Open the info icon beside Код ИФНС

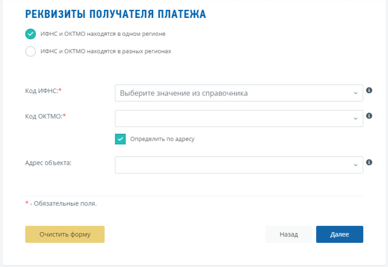coord(369,90)
